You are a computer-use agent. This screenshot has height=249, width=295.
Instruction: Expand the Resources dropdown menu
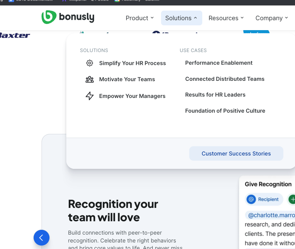(x=226, y=18)
